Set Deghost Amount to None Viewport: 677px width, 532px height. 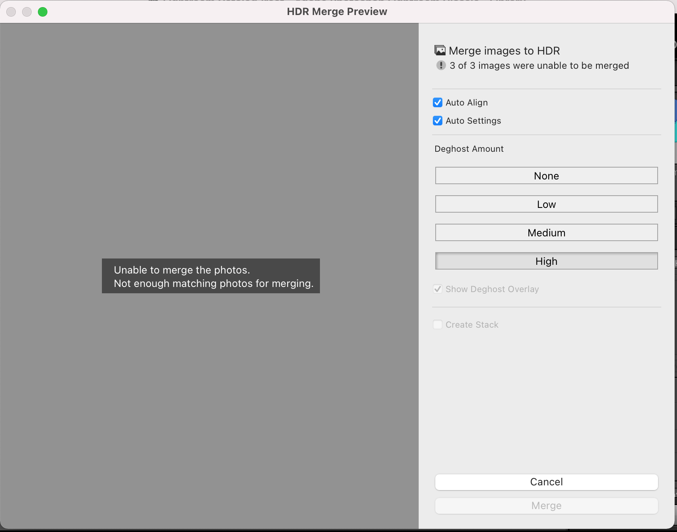point(546,175)
